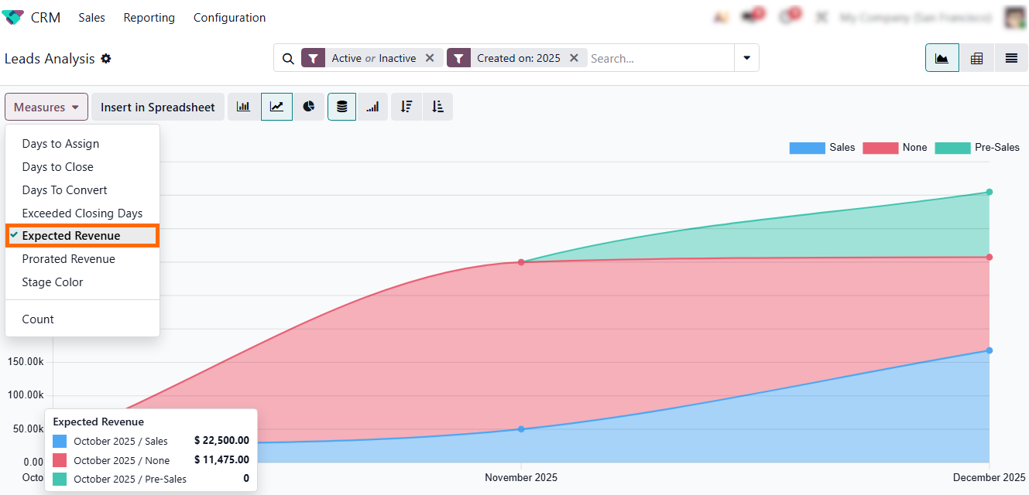Image resolution: width=1029 pixels, height=495 pixels.
Task: Switch to list view
Action: pyautogui.click(x=1010, y=58)
